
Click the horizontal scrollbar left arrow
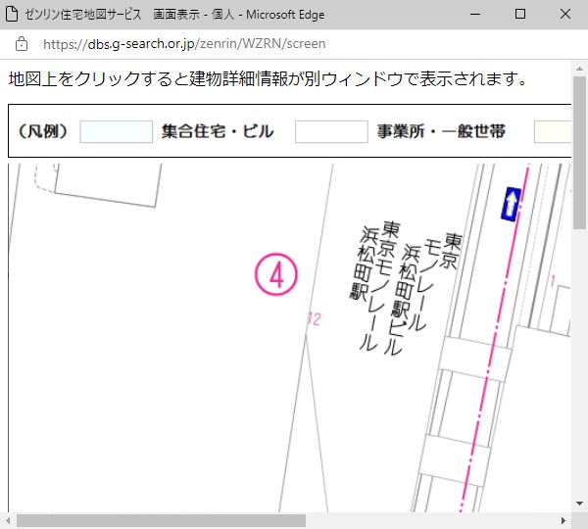click(8, 521)
